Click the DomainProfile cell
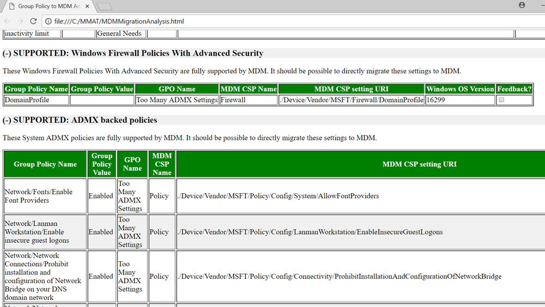545x307 pixels. 37,100
